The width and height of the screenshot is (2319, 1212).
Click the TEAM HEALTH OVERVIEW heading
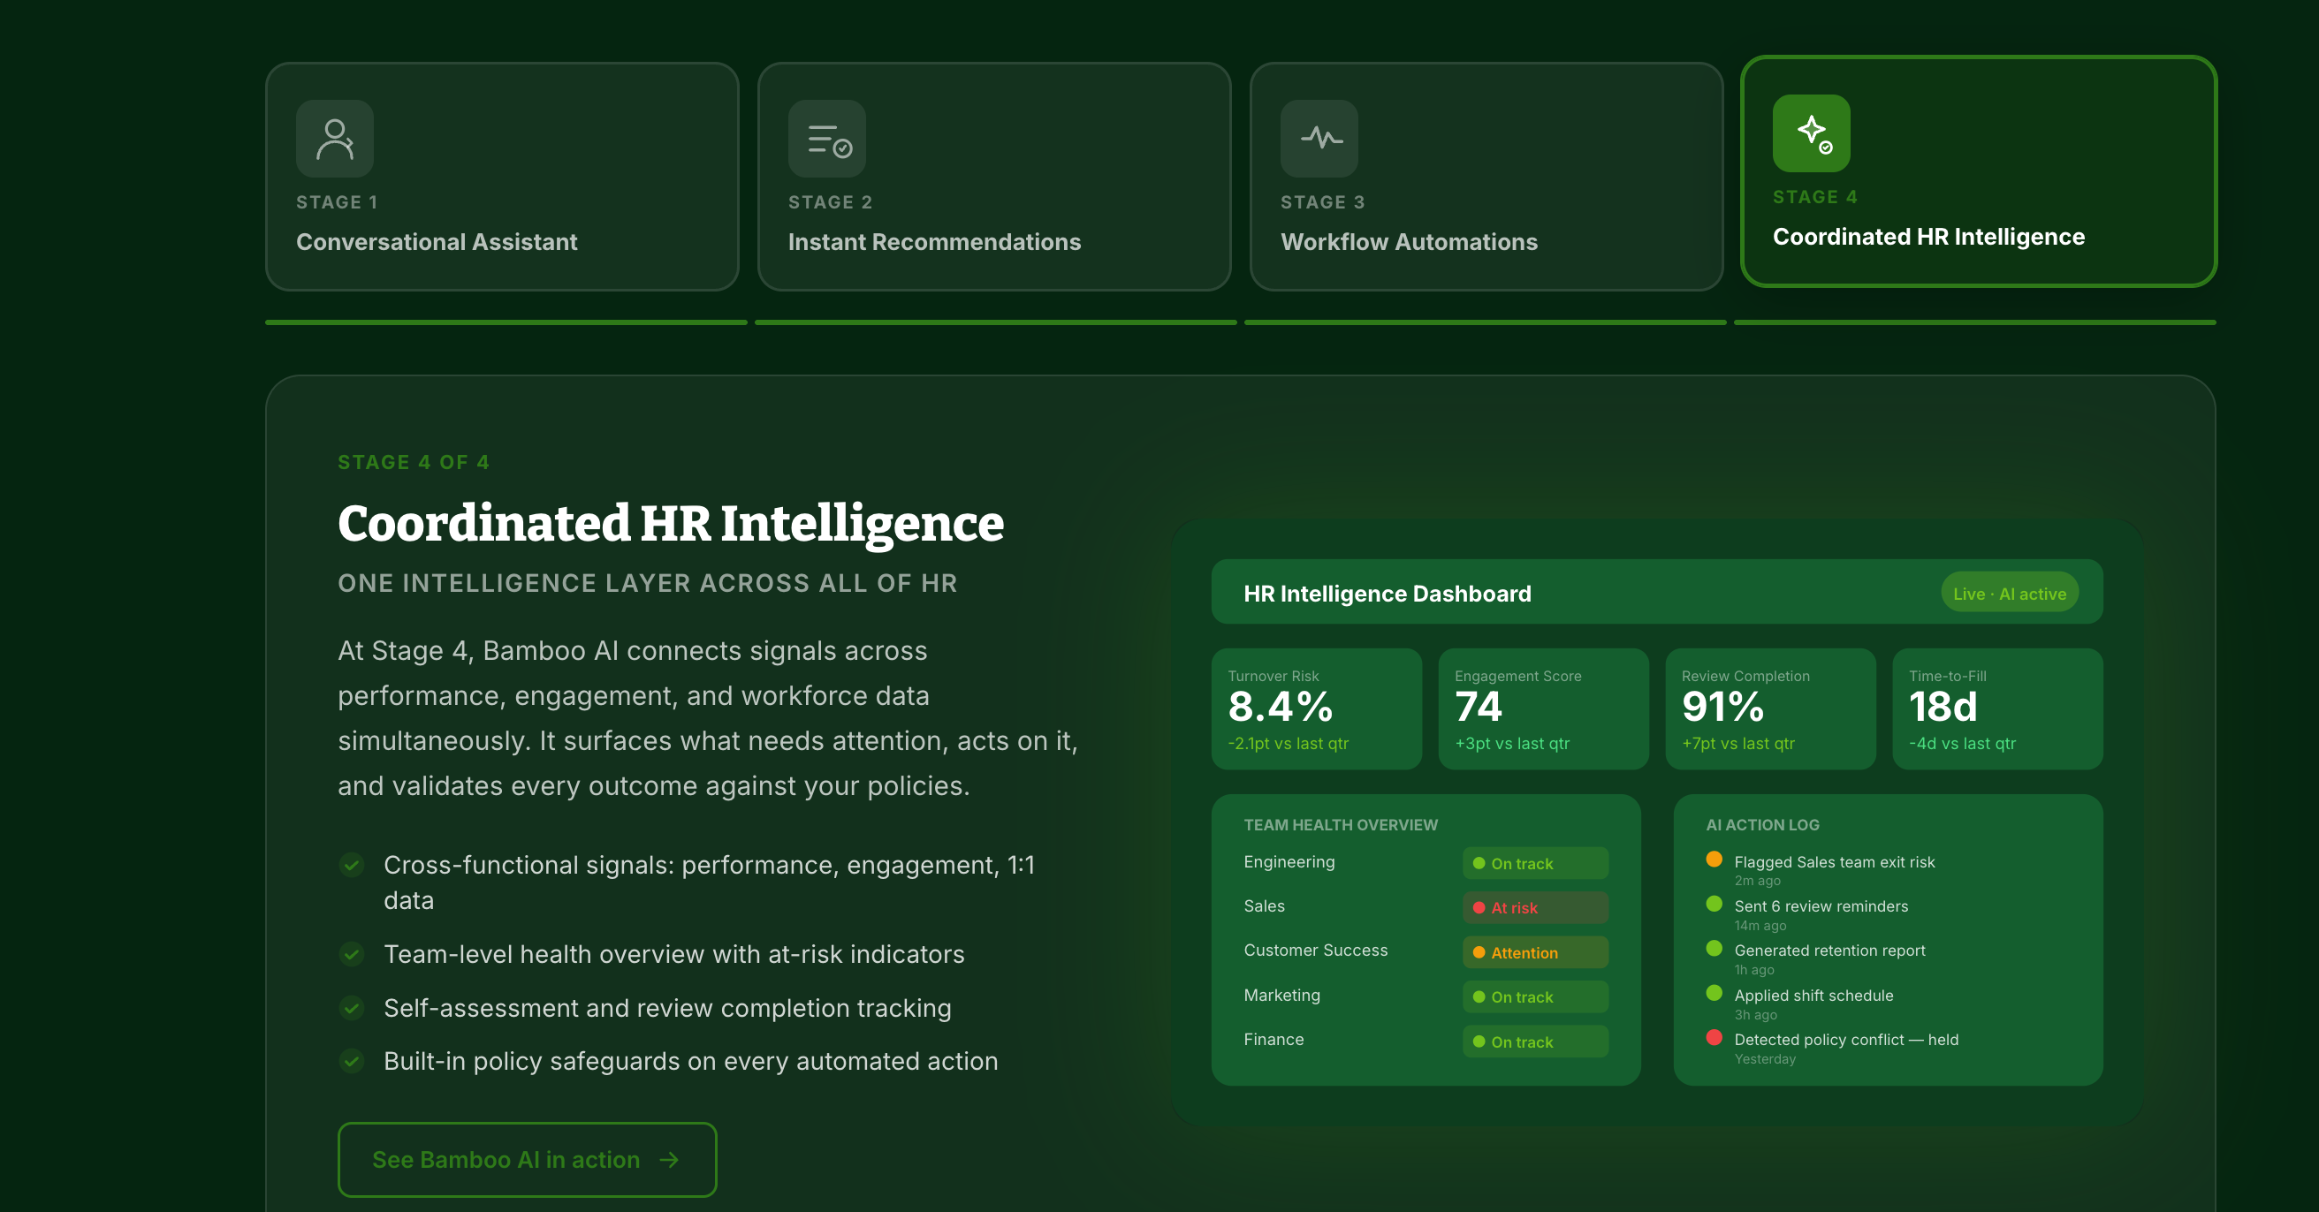1340,824
